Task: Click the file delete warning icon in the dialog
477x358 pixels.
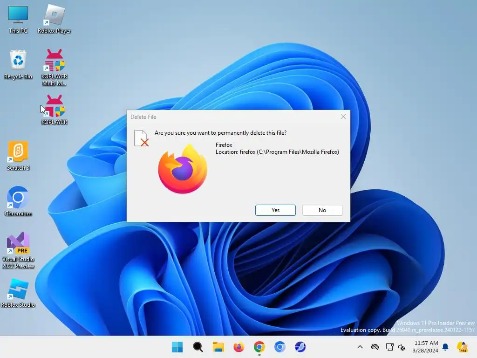Action: pos(141,138)
